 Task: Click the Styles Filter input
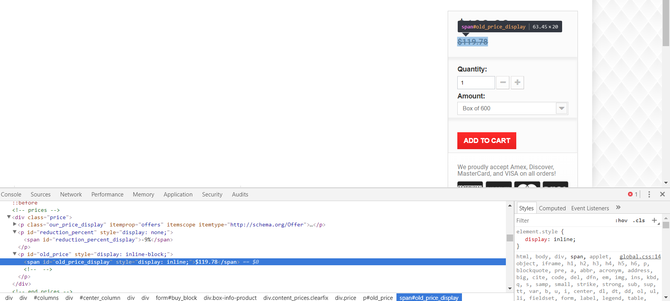point(563,220)
